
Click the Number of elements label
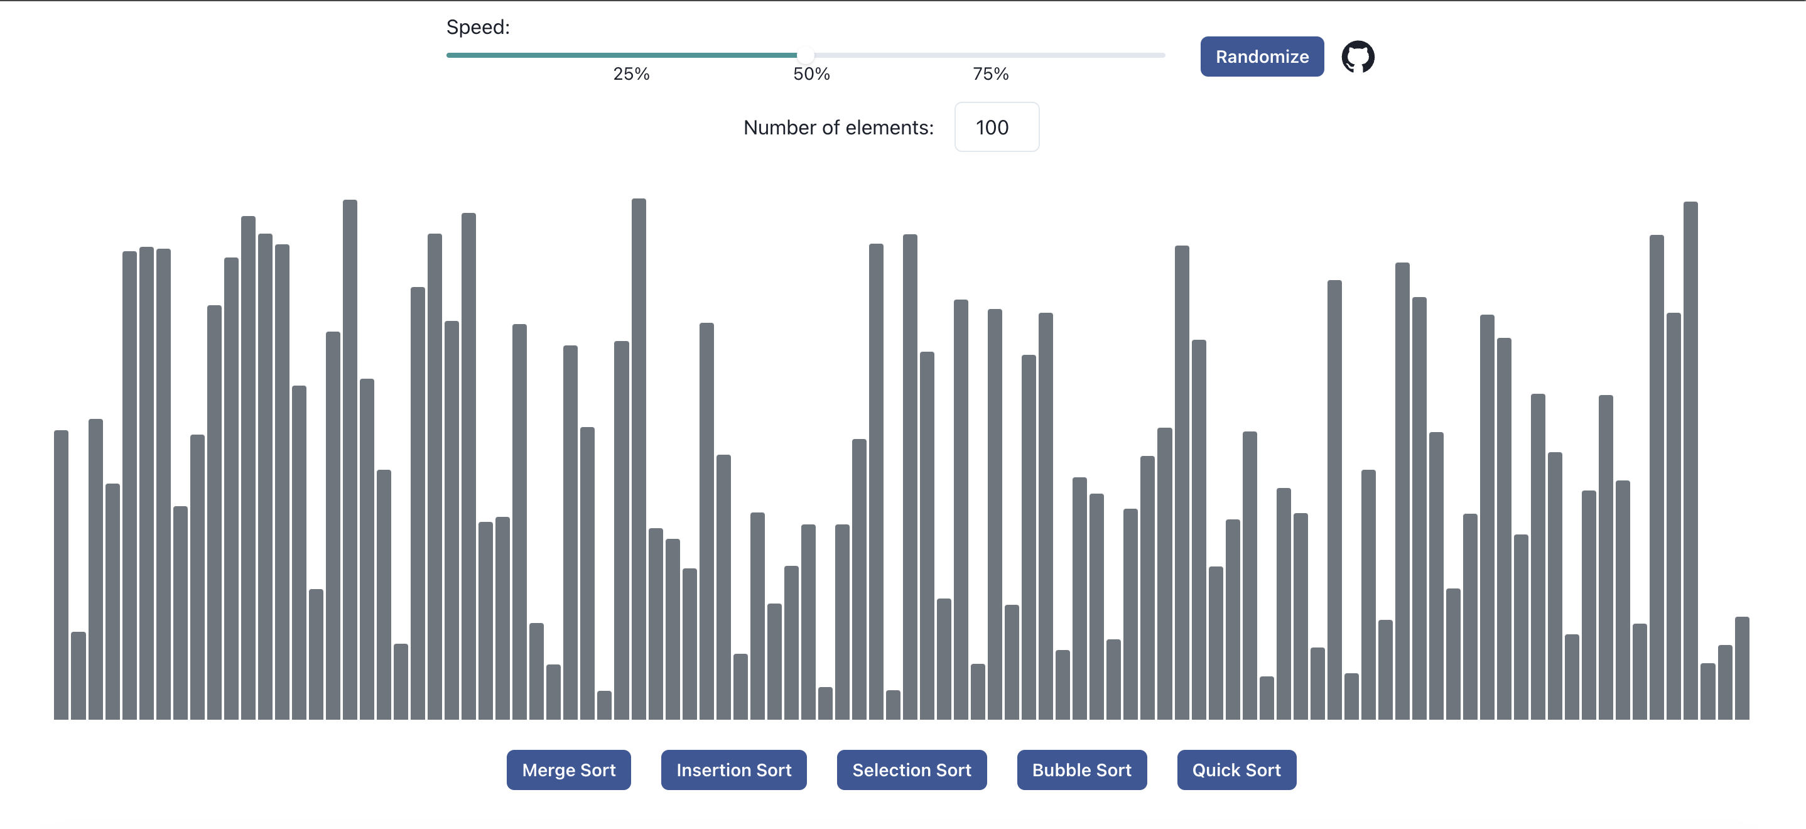837,127
